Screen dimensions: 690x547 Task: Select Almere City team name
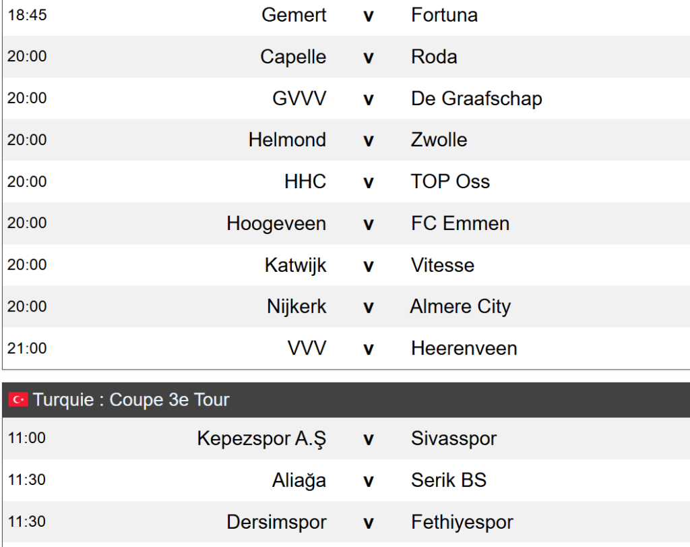point(460,307)
